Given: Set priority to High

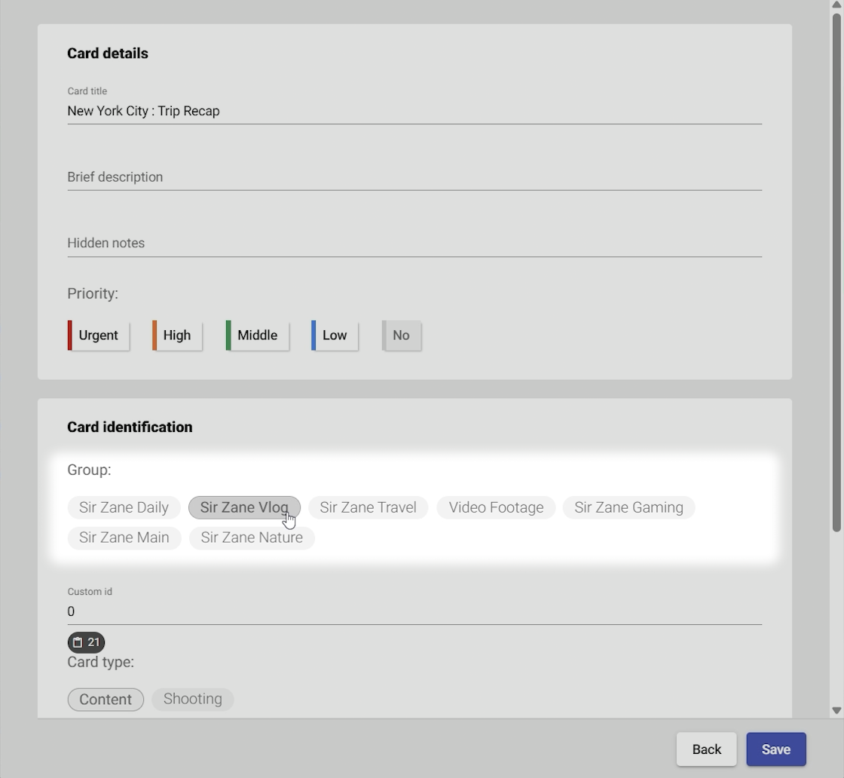Looking at the screenshot, I should [x=177, y=335].
